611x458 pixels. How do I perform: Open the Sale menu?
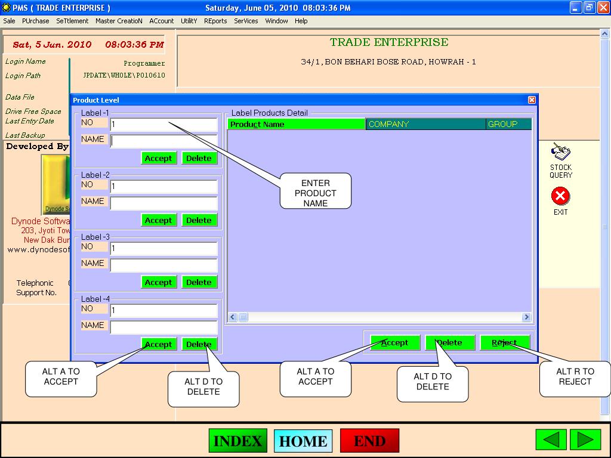click(x=9, y=21)
